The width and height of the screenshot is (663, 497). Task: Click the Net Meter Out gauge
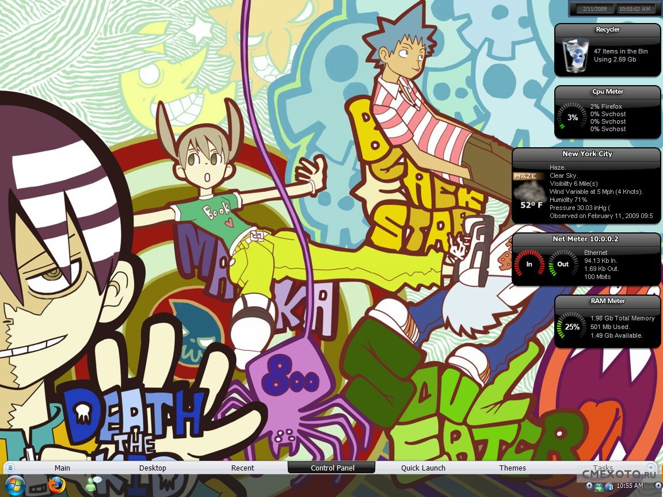[562, 265]
